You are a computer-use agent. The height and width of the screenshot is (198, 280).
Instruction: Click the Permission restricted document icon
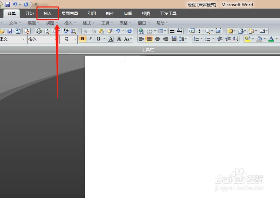point(27,31)
